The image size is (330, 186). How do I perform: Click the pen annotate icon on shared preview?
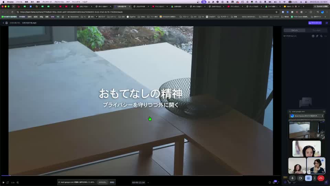point(318,135)
